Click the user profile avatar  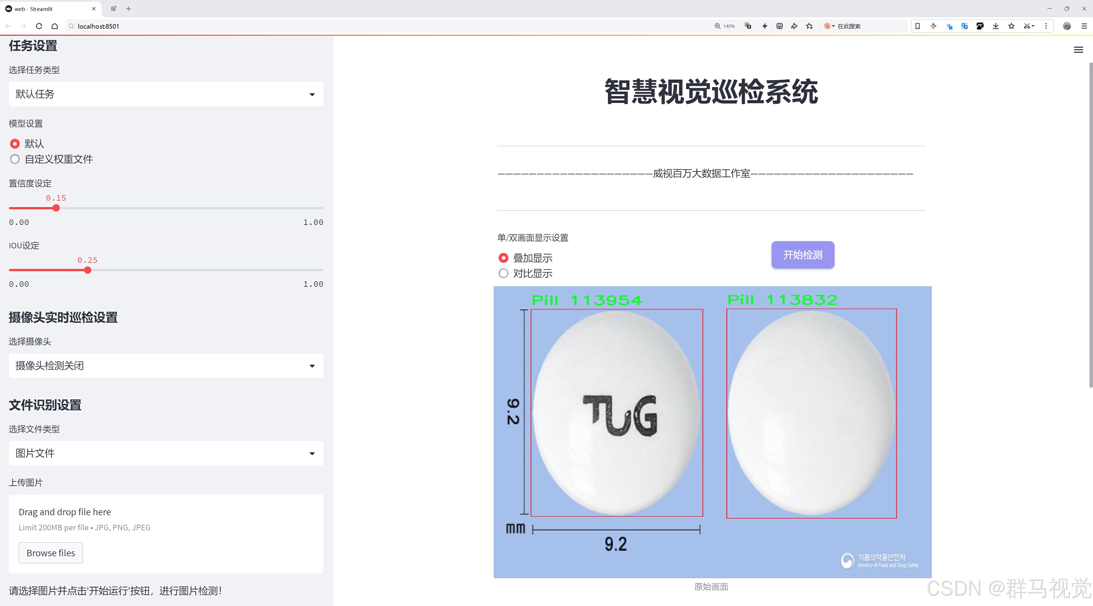coord(1067,26)
